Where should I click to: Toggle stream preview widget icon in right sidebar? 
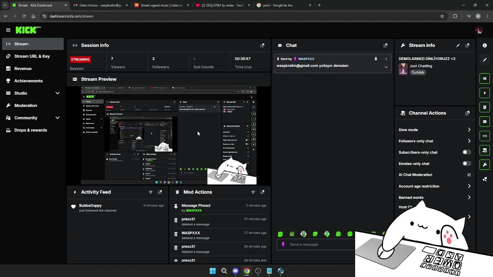[x=485, y=78]
